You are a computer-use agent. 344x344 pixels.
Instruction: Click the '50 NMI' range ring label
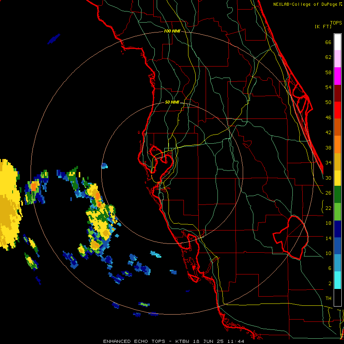click(172, 102)
